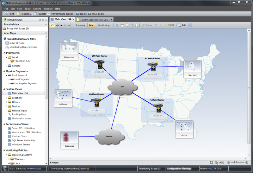Screen dimensions: 253x173
Task: Collapse the Local folder
Action: coord(7,57)
